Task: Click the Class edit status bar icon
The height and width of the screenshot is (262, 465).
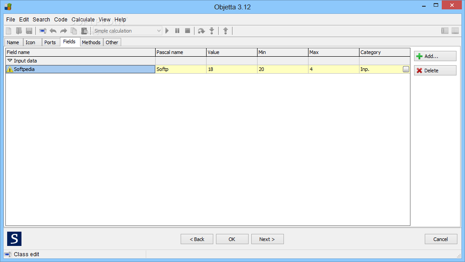Action: point(8,254)
